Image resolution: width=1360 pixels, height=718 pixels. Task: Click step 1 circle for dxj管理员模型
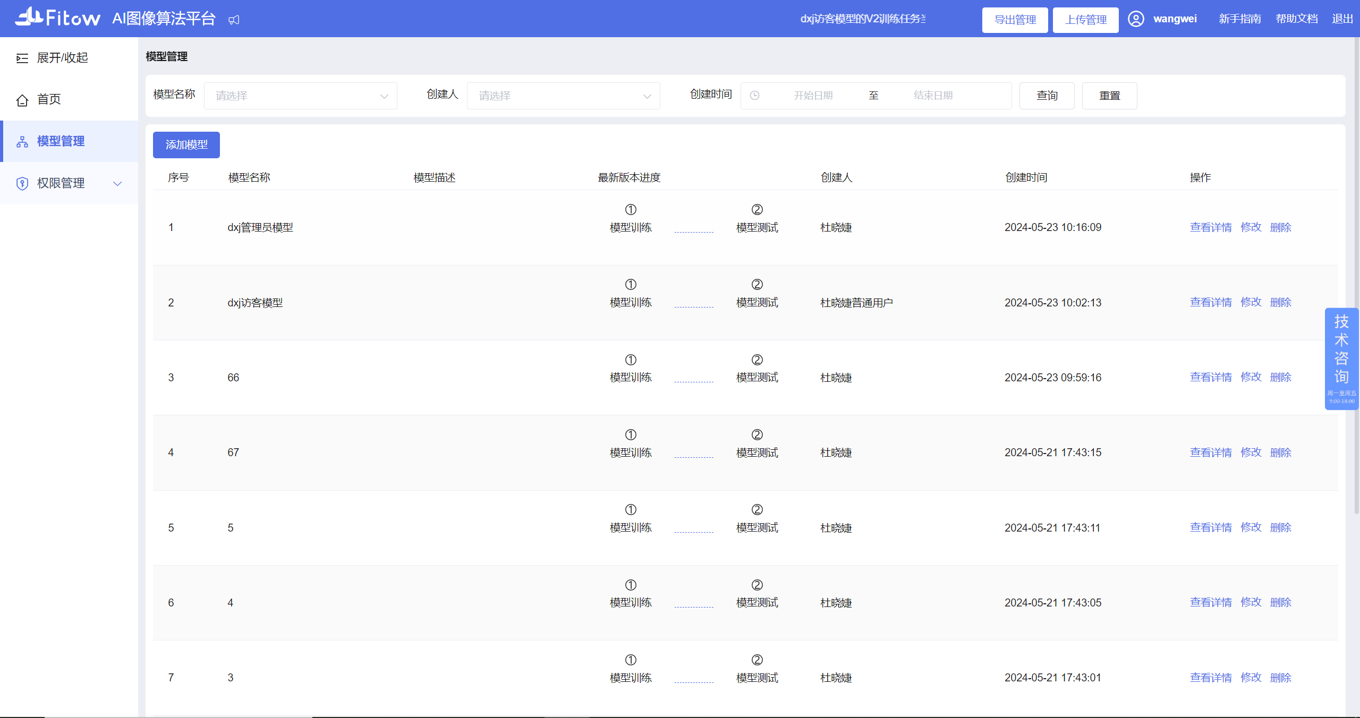tap(631, 209)
